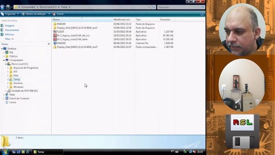
Task: Collapse the Pastas panel chevron
Action: pos(49,44)
